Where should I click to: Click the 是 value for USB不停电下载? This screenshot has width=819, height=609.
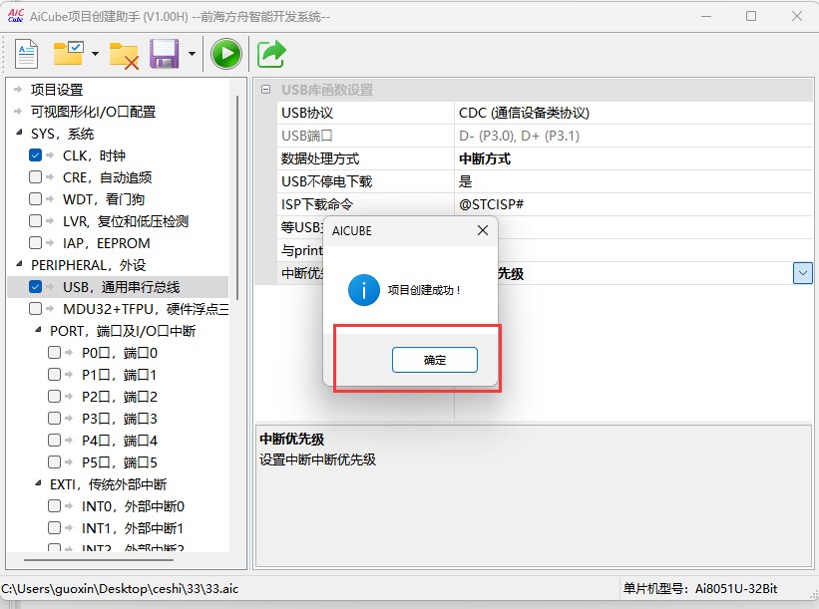point(466,181)
